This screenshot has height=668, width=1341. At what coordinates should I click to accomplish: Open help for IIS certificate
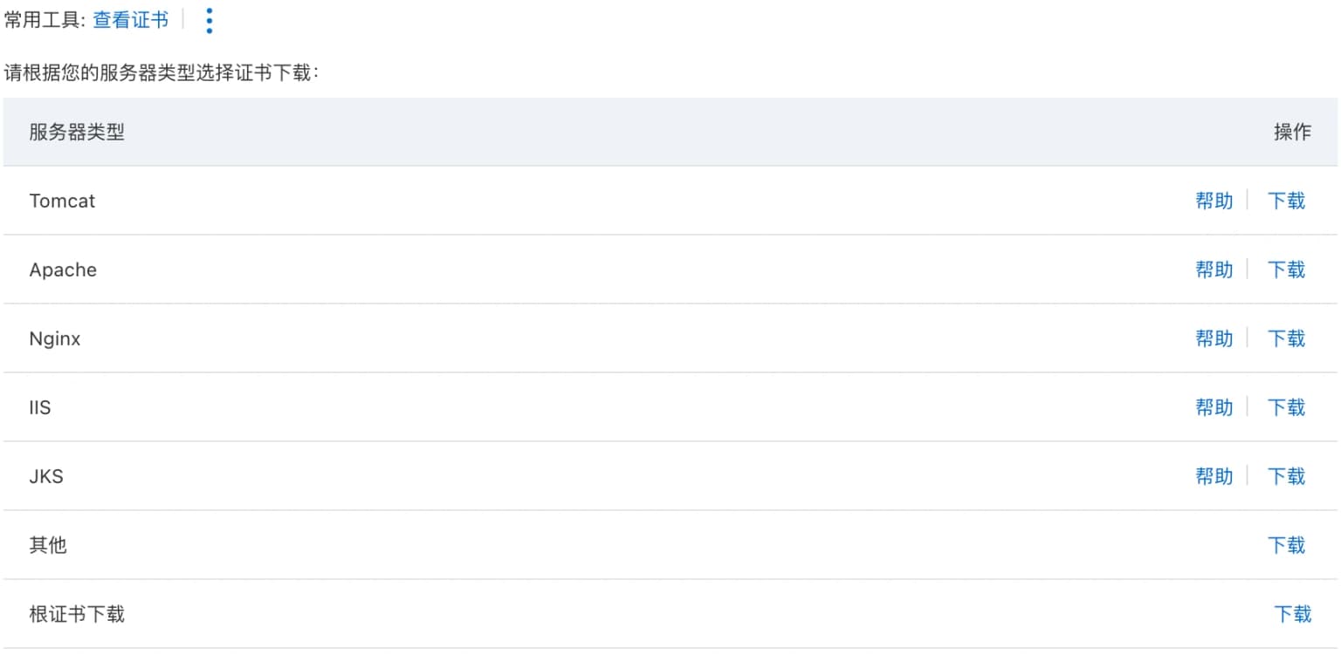[x=1214, y=407]
